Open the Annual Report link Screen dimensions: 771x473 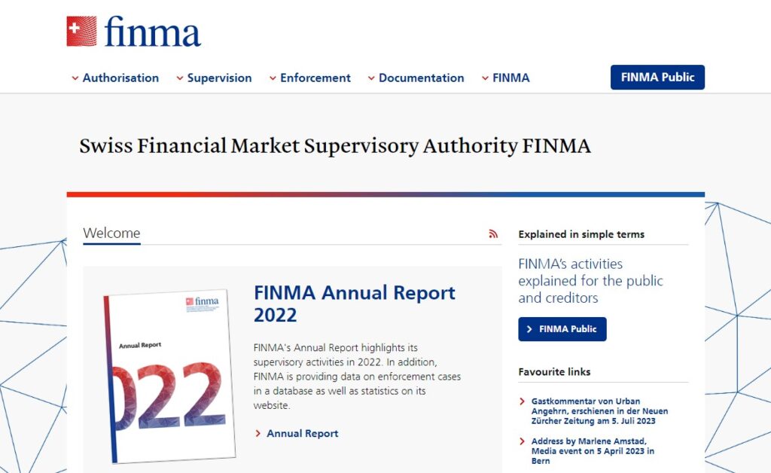point(301,433)
